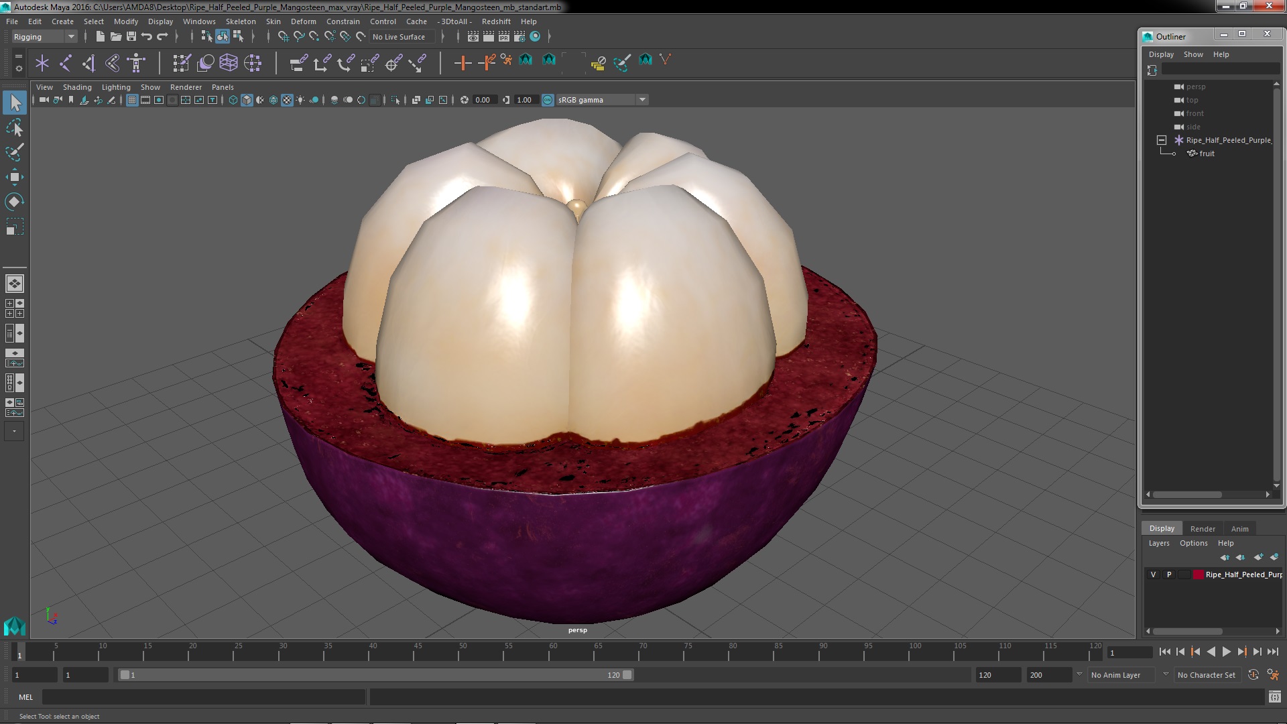1287x724 pixels.
Task: Open Options menu in layer editor
Action: coord(1193,543)
